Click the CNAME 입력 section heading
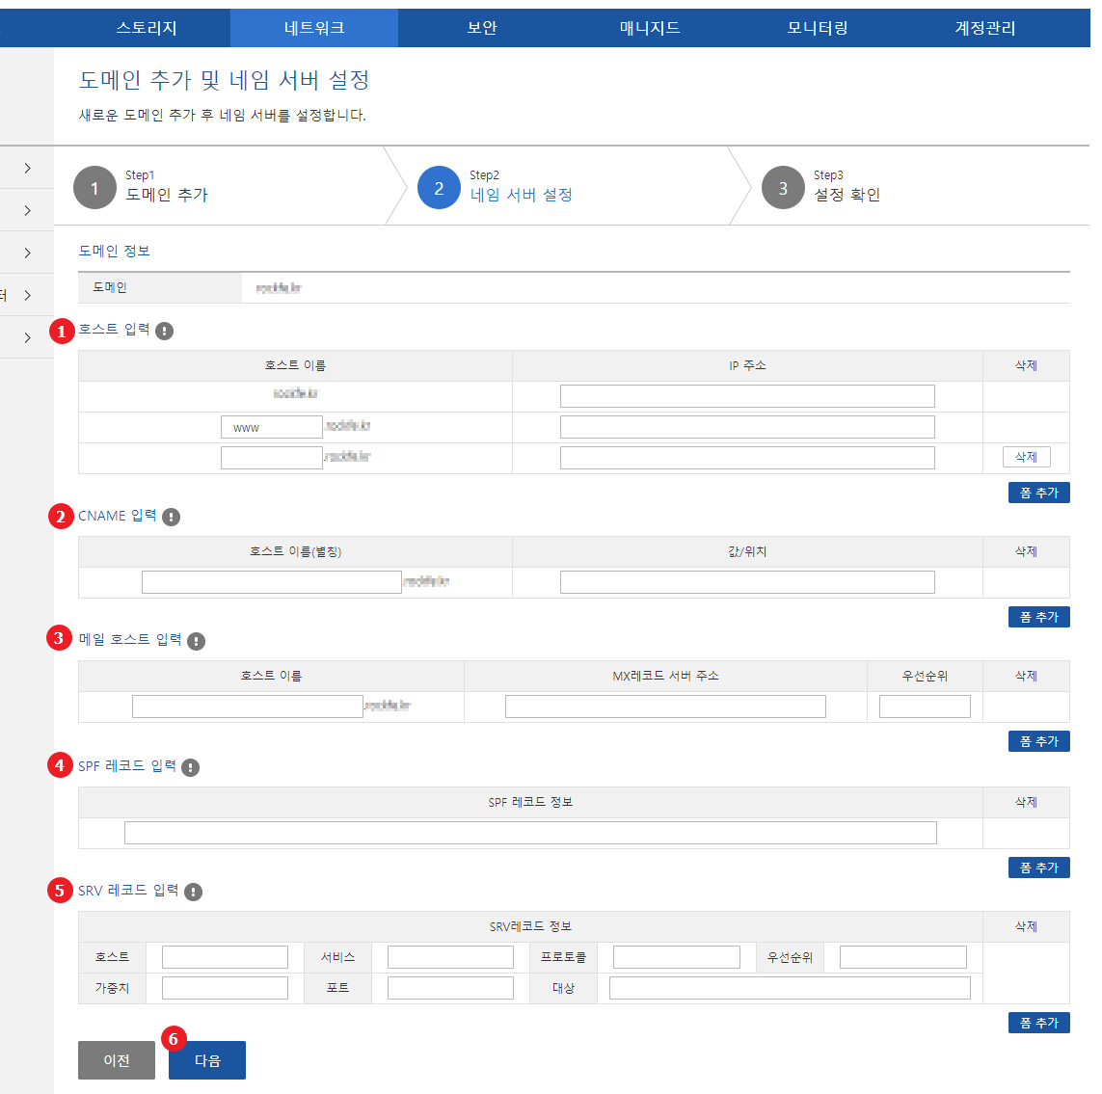The width and height of the screenshot is (1102, 1094). [x=118, y=516]
